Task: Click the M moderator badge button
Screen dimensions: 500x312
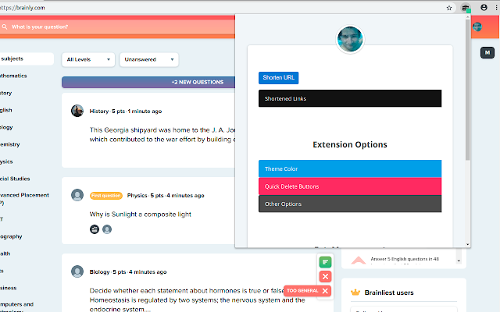Action: (x=487, y=52)
